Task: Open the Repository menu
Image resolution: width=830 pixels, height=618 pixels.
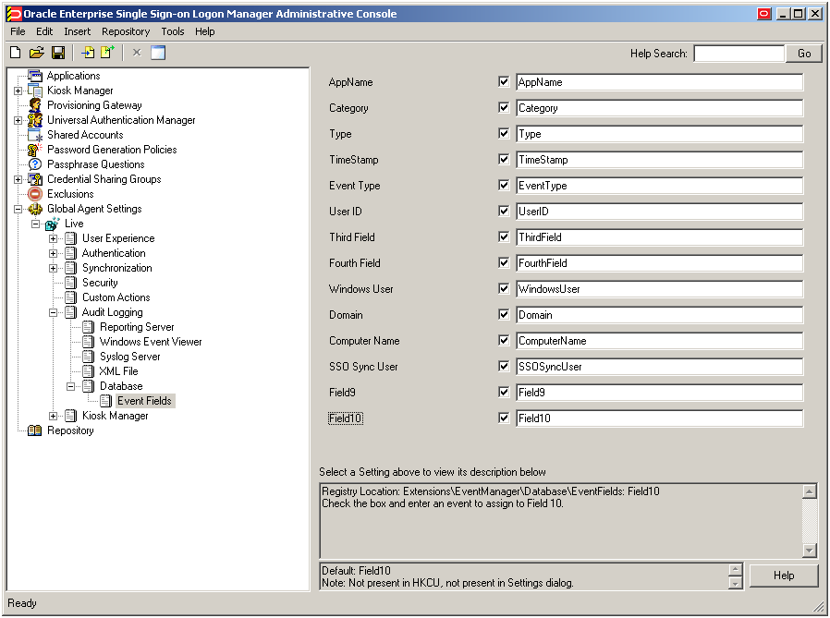Action: 126,31
